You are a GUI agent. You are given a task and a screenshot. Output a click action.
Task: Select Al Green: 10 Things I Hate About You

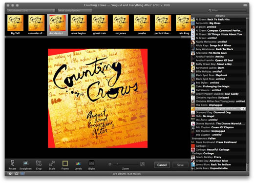[218, 34]
